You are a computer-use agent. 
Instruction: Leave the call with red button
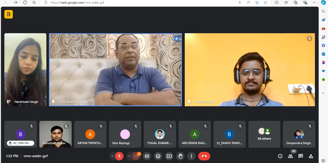point(204,156)
